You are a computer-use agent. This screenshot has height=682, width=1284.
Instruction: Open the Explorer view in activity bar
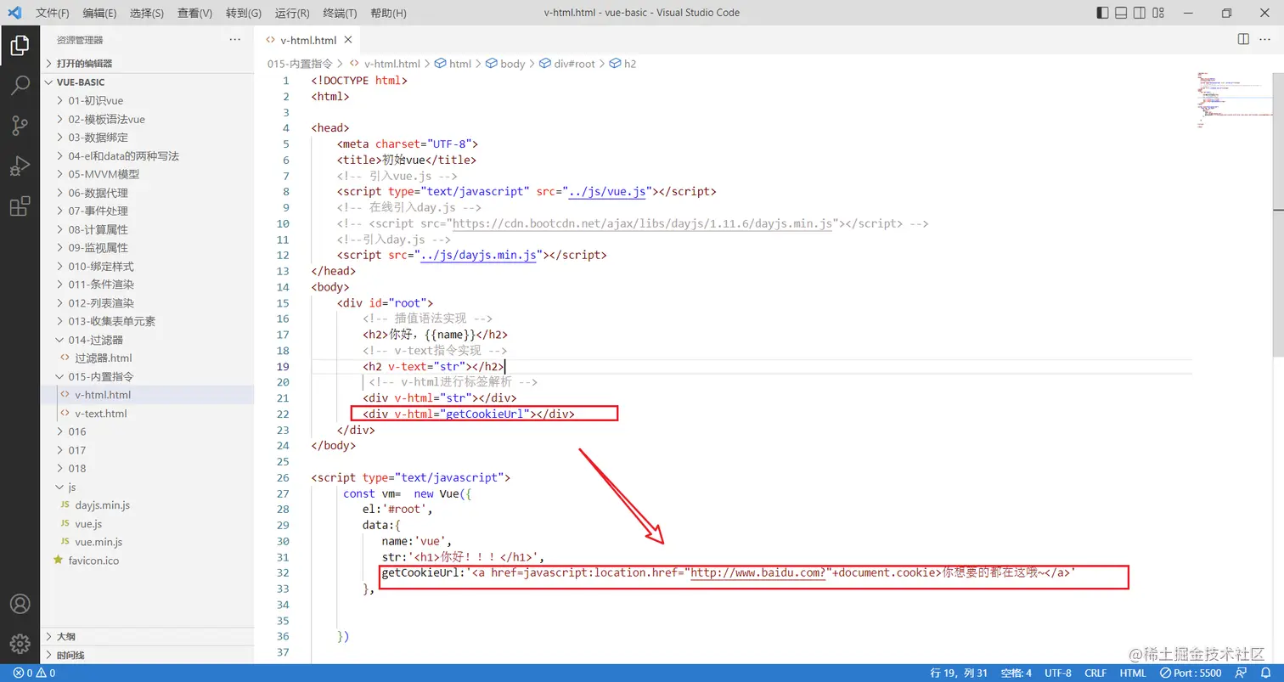pos(20,46)
